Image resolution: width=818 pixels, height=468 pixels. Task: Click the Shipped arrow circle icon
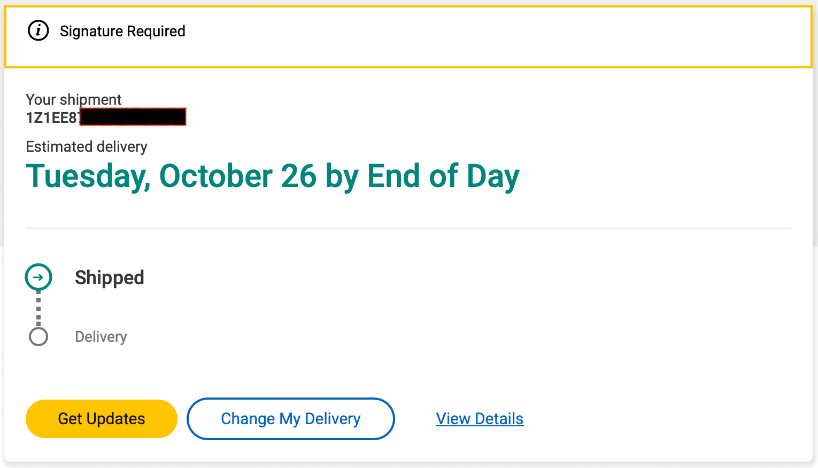38,277
